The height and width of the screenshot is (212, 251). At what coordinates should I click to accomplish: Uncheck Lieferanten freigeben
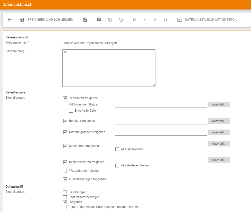pos(65,98)
